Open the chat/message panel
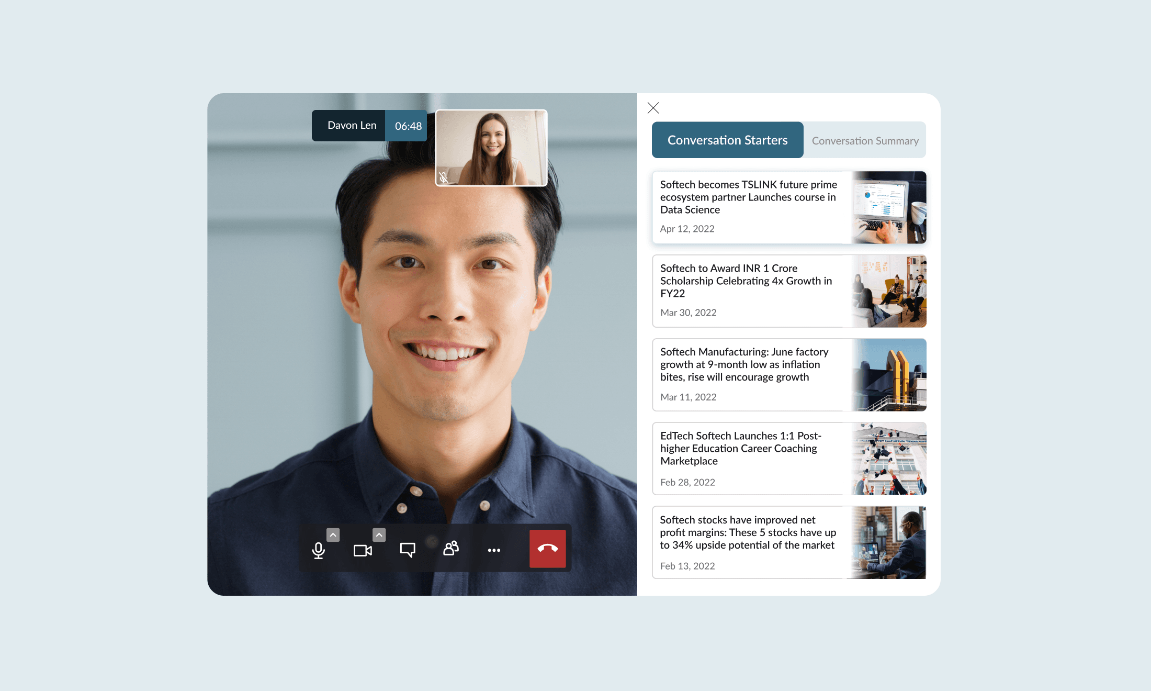 [x=408, y=550]
